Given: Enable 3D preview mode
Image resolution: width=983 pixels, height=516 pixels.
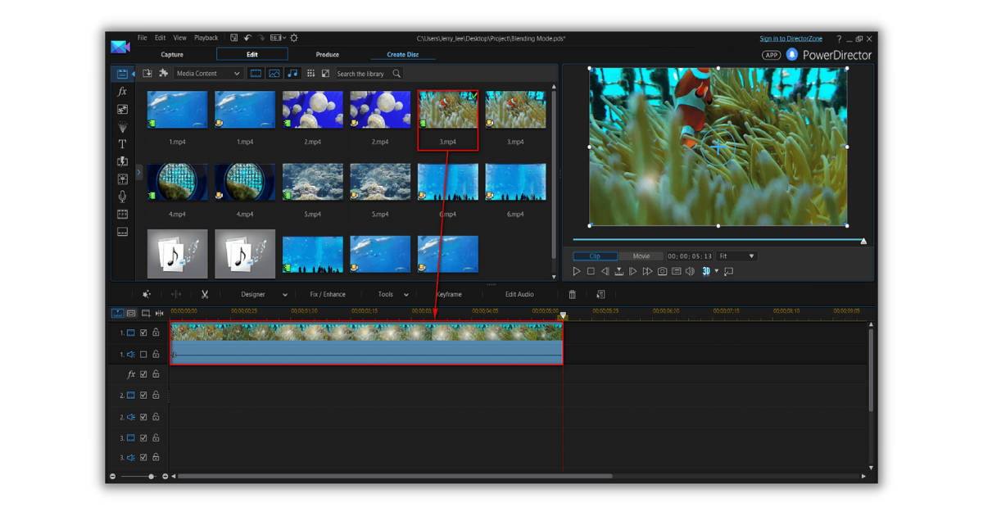Looking at the screenshot, I should 706,271.
